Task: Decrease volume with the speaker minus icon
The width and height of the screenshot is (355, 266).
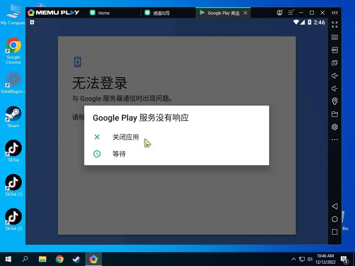Action: click(335, 88)
